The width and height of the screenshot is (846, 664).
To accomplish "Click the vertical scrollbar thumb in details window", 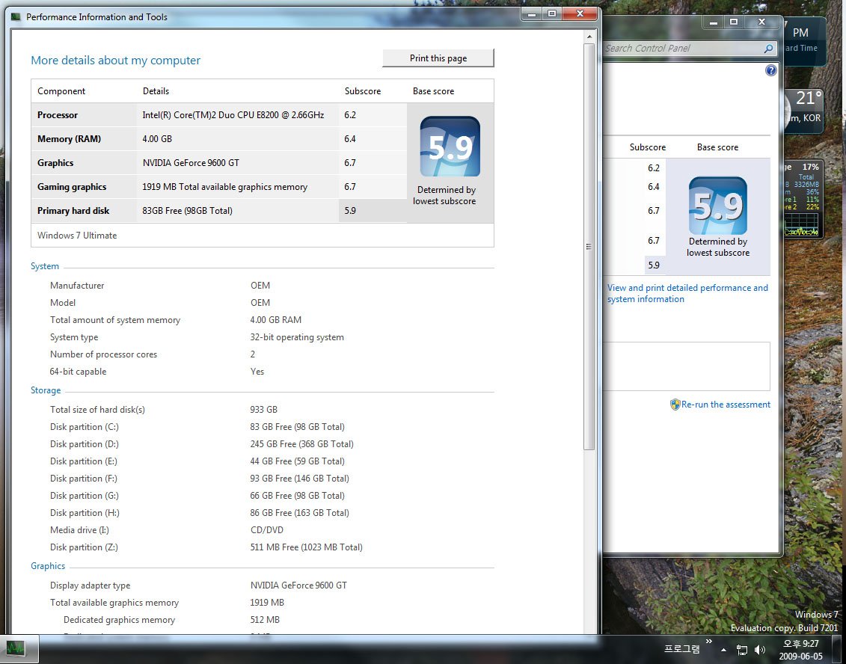I will coord(589,247).
